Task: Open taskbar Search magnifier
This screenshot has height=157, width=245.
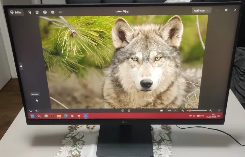Action: pos(39,116)
